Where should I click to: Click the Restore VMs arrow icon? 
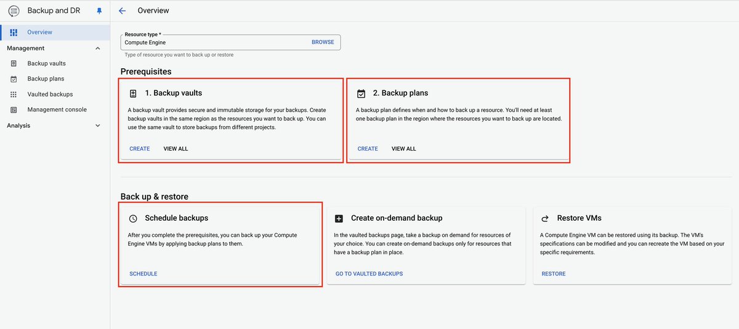coord(545,218)
